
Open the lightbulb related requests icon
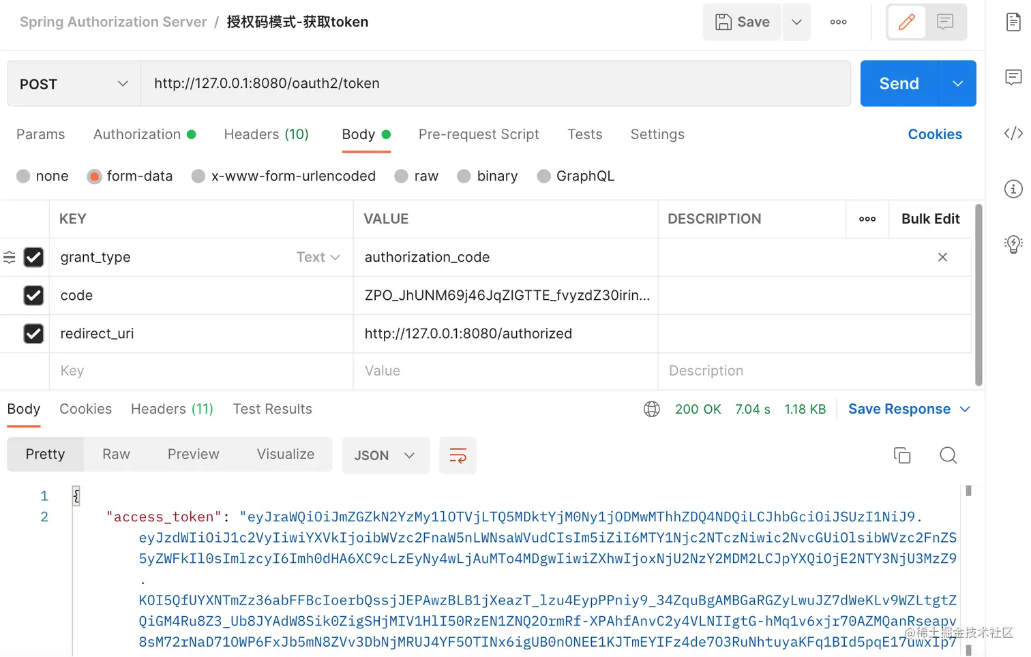point(1013,244)
